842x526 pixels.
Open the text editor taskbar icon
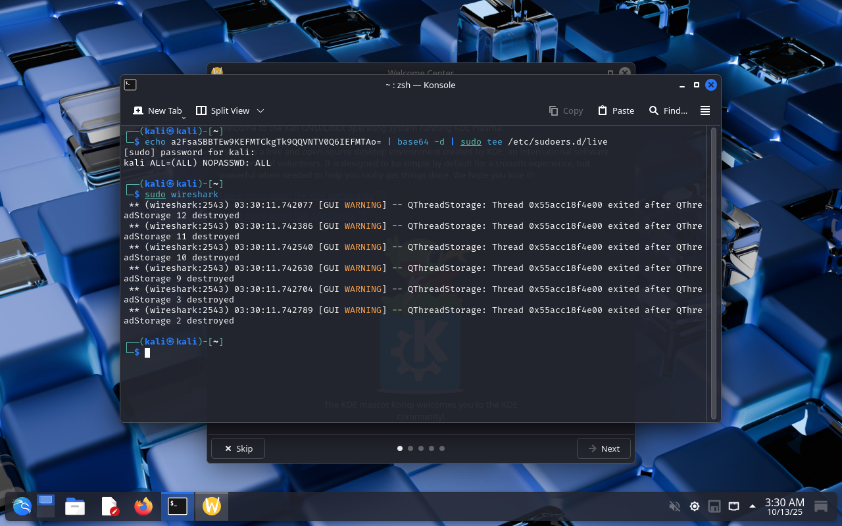(x=109, y=506)
